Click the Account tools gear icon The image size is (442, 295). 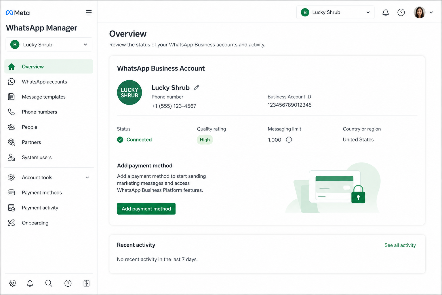11,177
